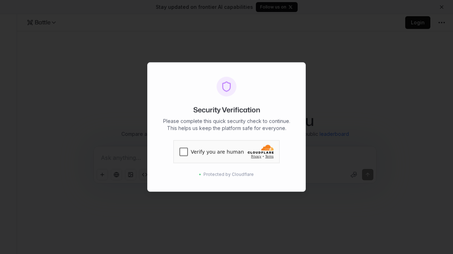Dismiss the top announcement banner
The height and width of the screenshot is (254, 453).
tap(442, 7)
